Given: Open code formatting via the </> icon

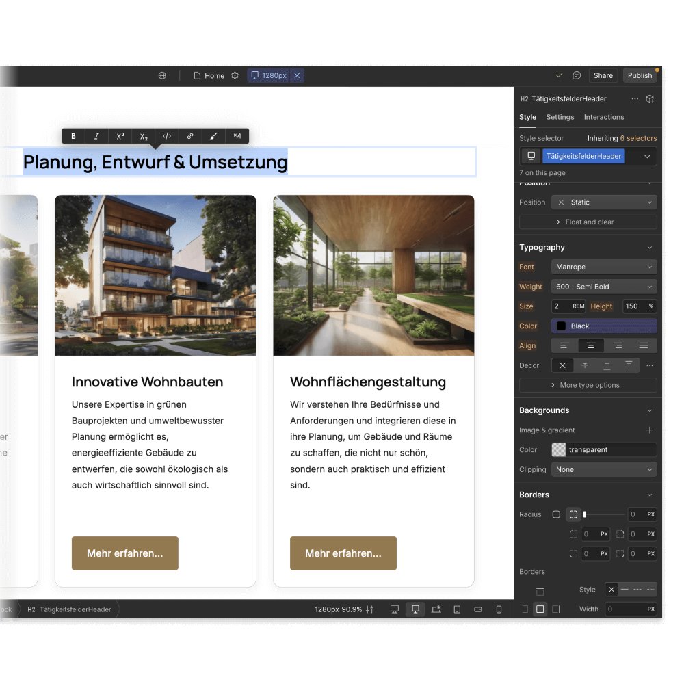Looking at the screenshot, I should point(166,136).
